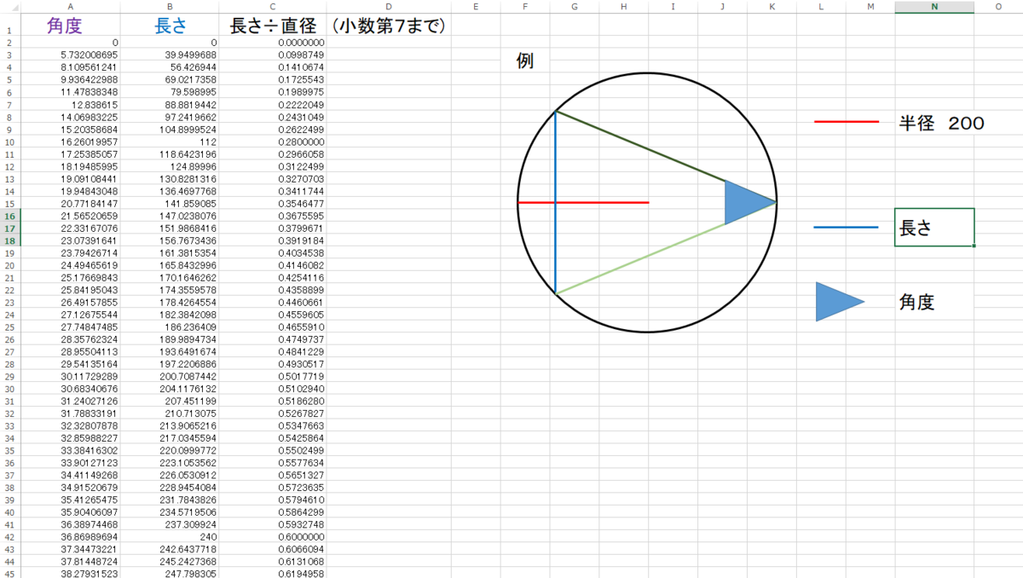Click cell with value 0.3546477
Image resolution: width=1023 pixels, height=578 pixels.
pos(273,204)
